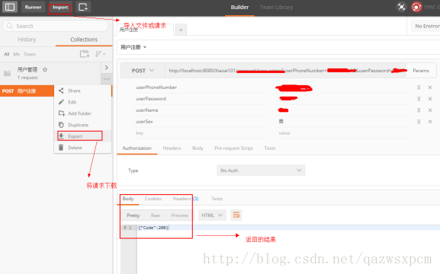Open the No Environment dropdown
The width and height of the screenshot is (440, 274).
[x=426, y=26]
